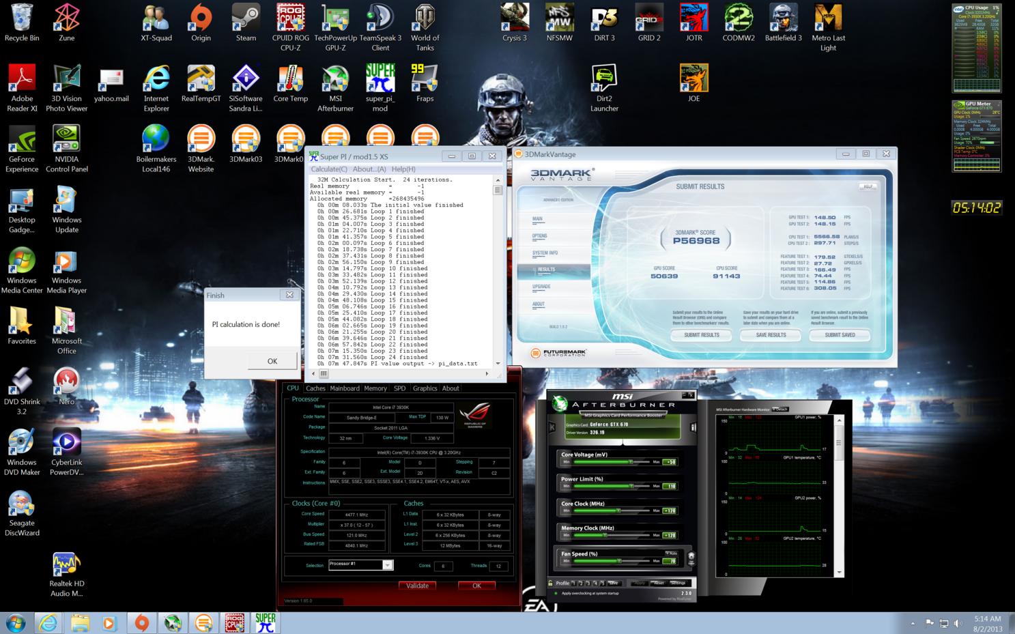Open user-defined fan settings icon in Afterburner
Viewport: 1015px width, 634px height.
tap(691, 558)
